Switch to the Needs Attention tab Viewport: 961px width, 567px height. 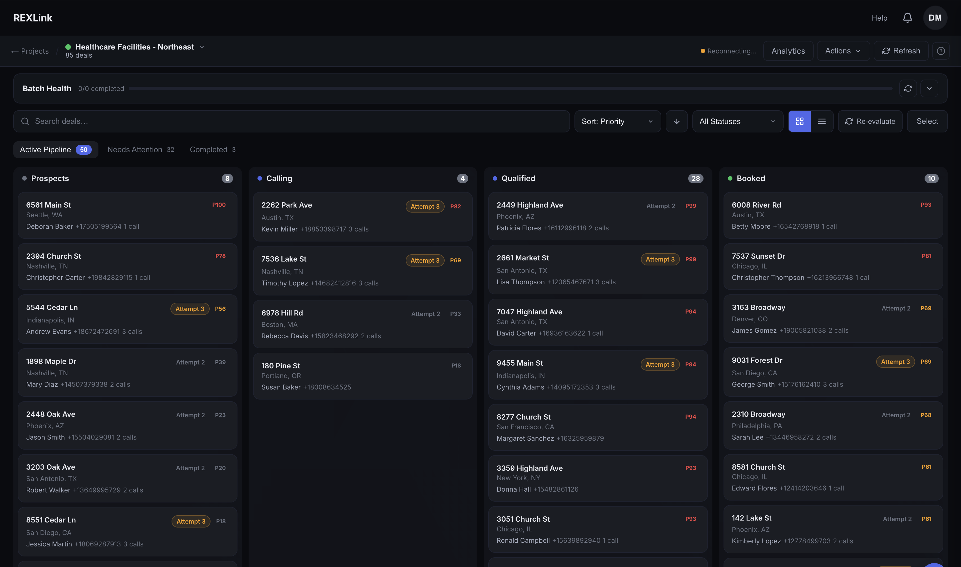coord(140,149)
